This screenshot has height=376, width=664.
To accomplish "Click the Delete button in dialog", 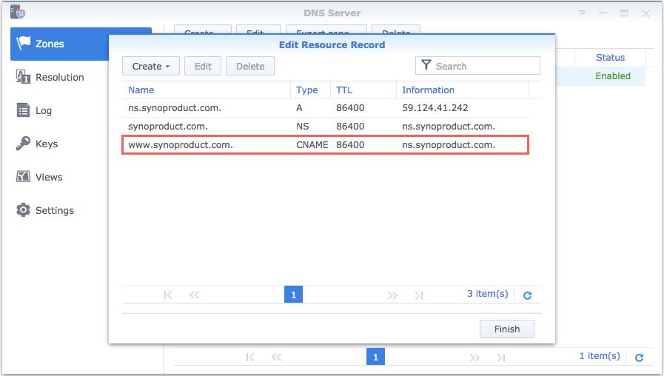I will [x=250, y=67].
